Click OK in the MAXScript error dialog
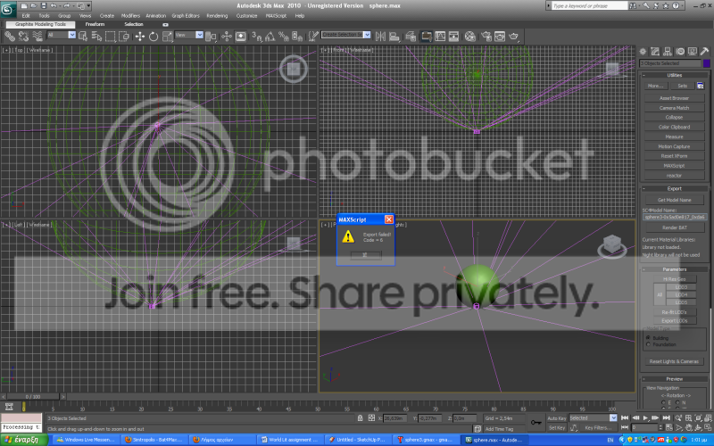Viewport: 714px width, 446px height. pyautogui.click(x=366, y=255)
